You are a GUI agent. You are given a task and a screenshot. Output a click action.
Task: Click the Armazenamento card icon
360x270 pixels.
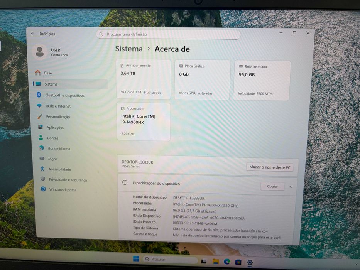tap(122, 66)
